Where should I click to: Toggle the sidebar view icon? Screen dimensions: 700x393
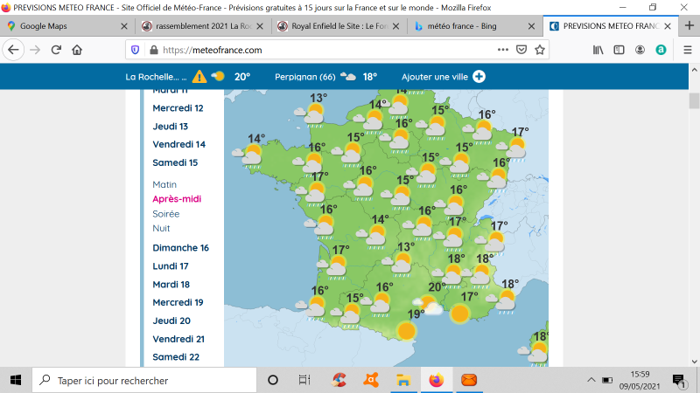619,50
